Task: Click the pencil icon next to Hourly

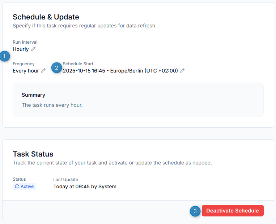Action: point(33,49)
